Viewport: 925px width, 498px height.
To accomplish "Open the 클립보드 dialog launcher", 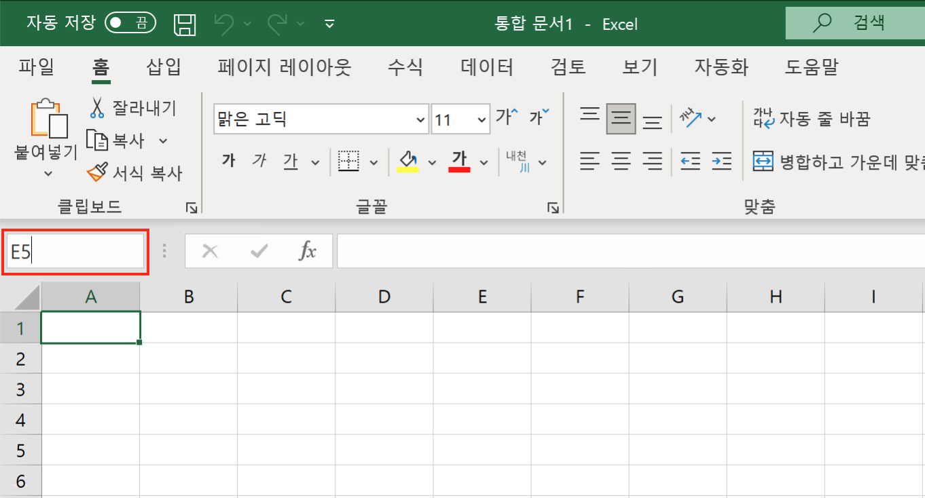I will [192, 208].
